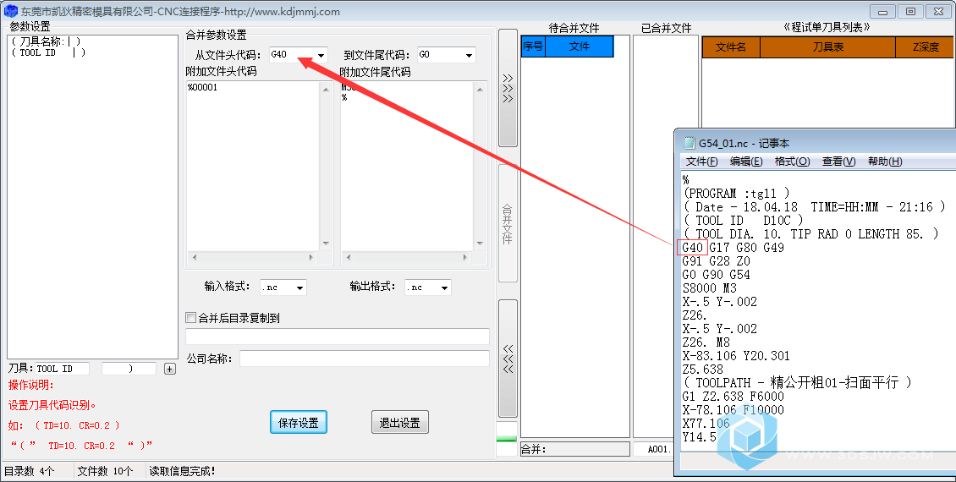The image size is (956, 482).
Task: Click the A001 field under 已合并文件
Action: tap(655, 449)
